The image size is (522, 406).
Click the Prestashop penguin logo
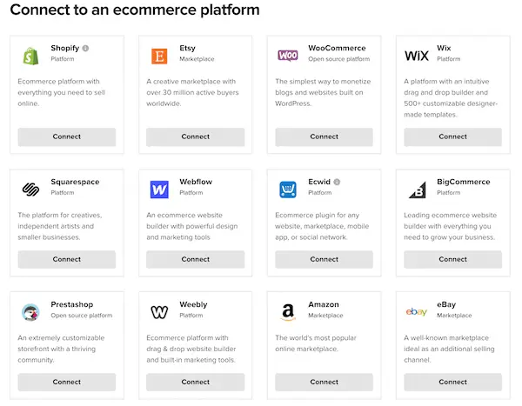click(x=30, y=312)
